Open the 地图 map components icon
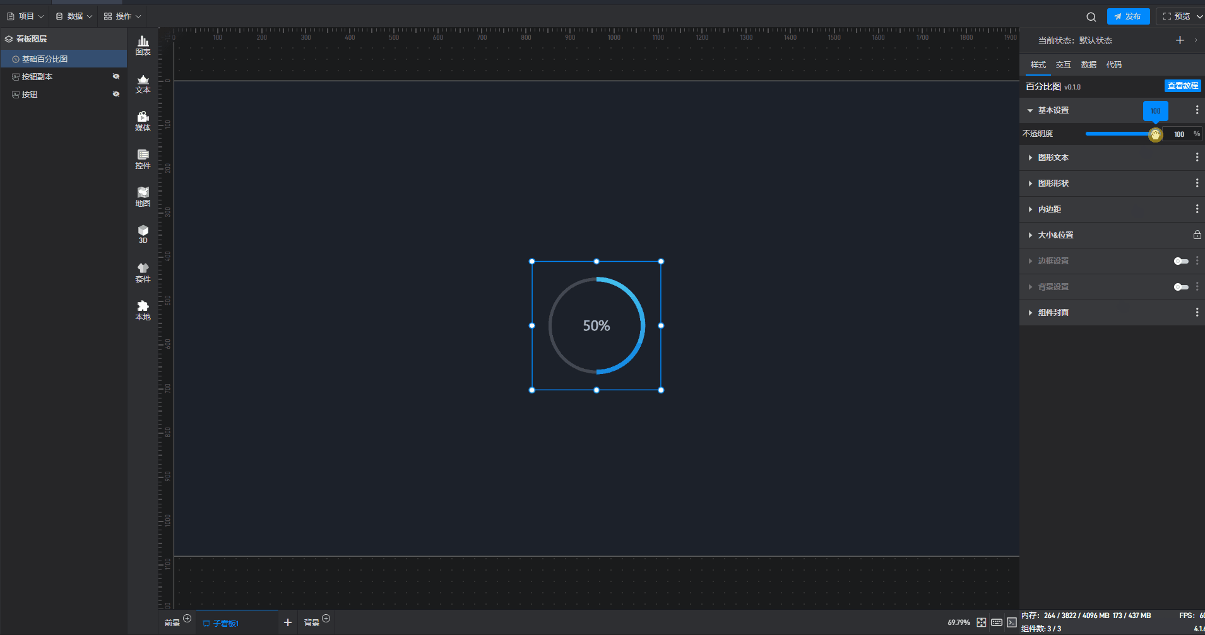 [x=143, y=197]
